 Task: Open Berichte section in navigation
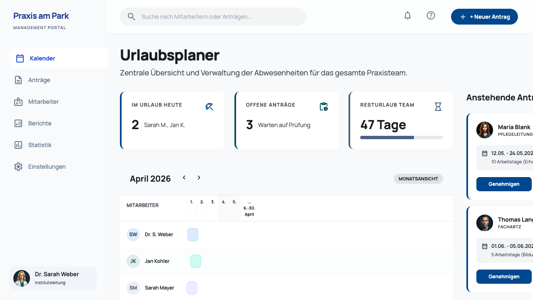(40, 123)
